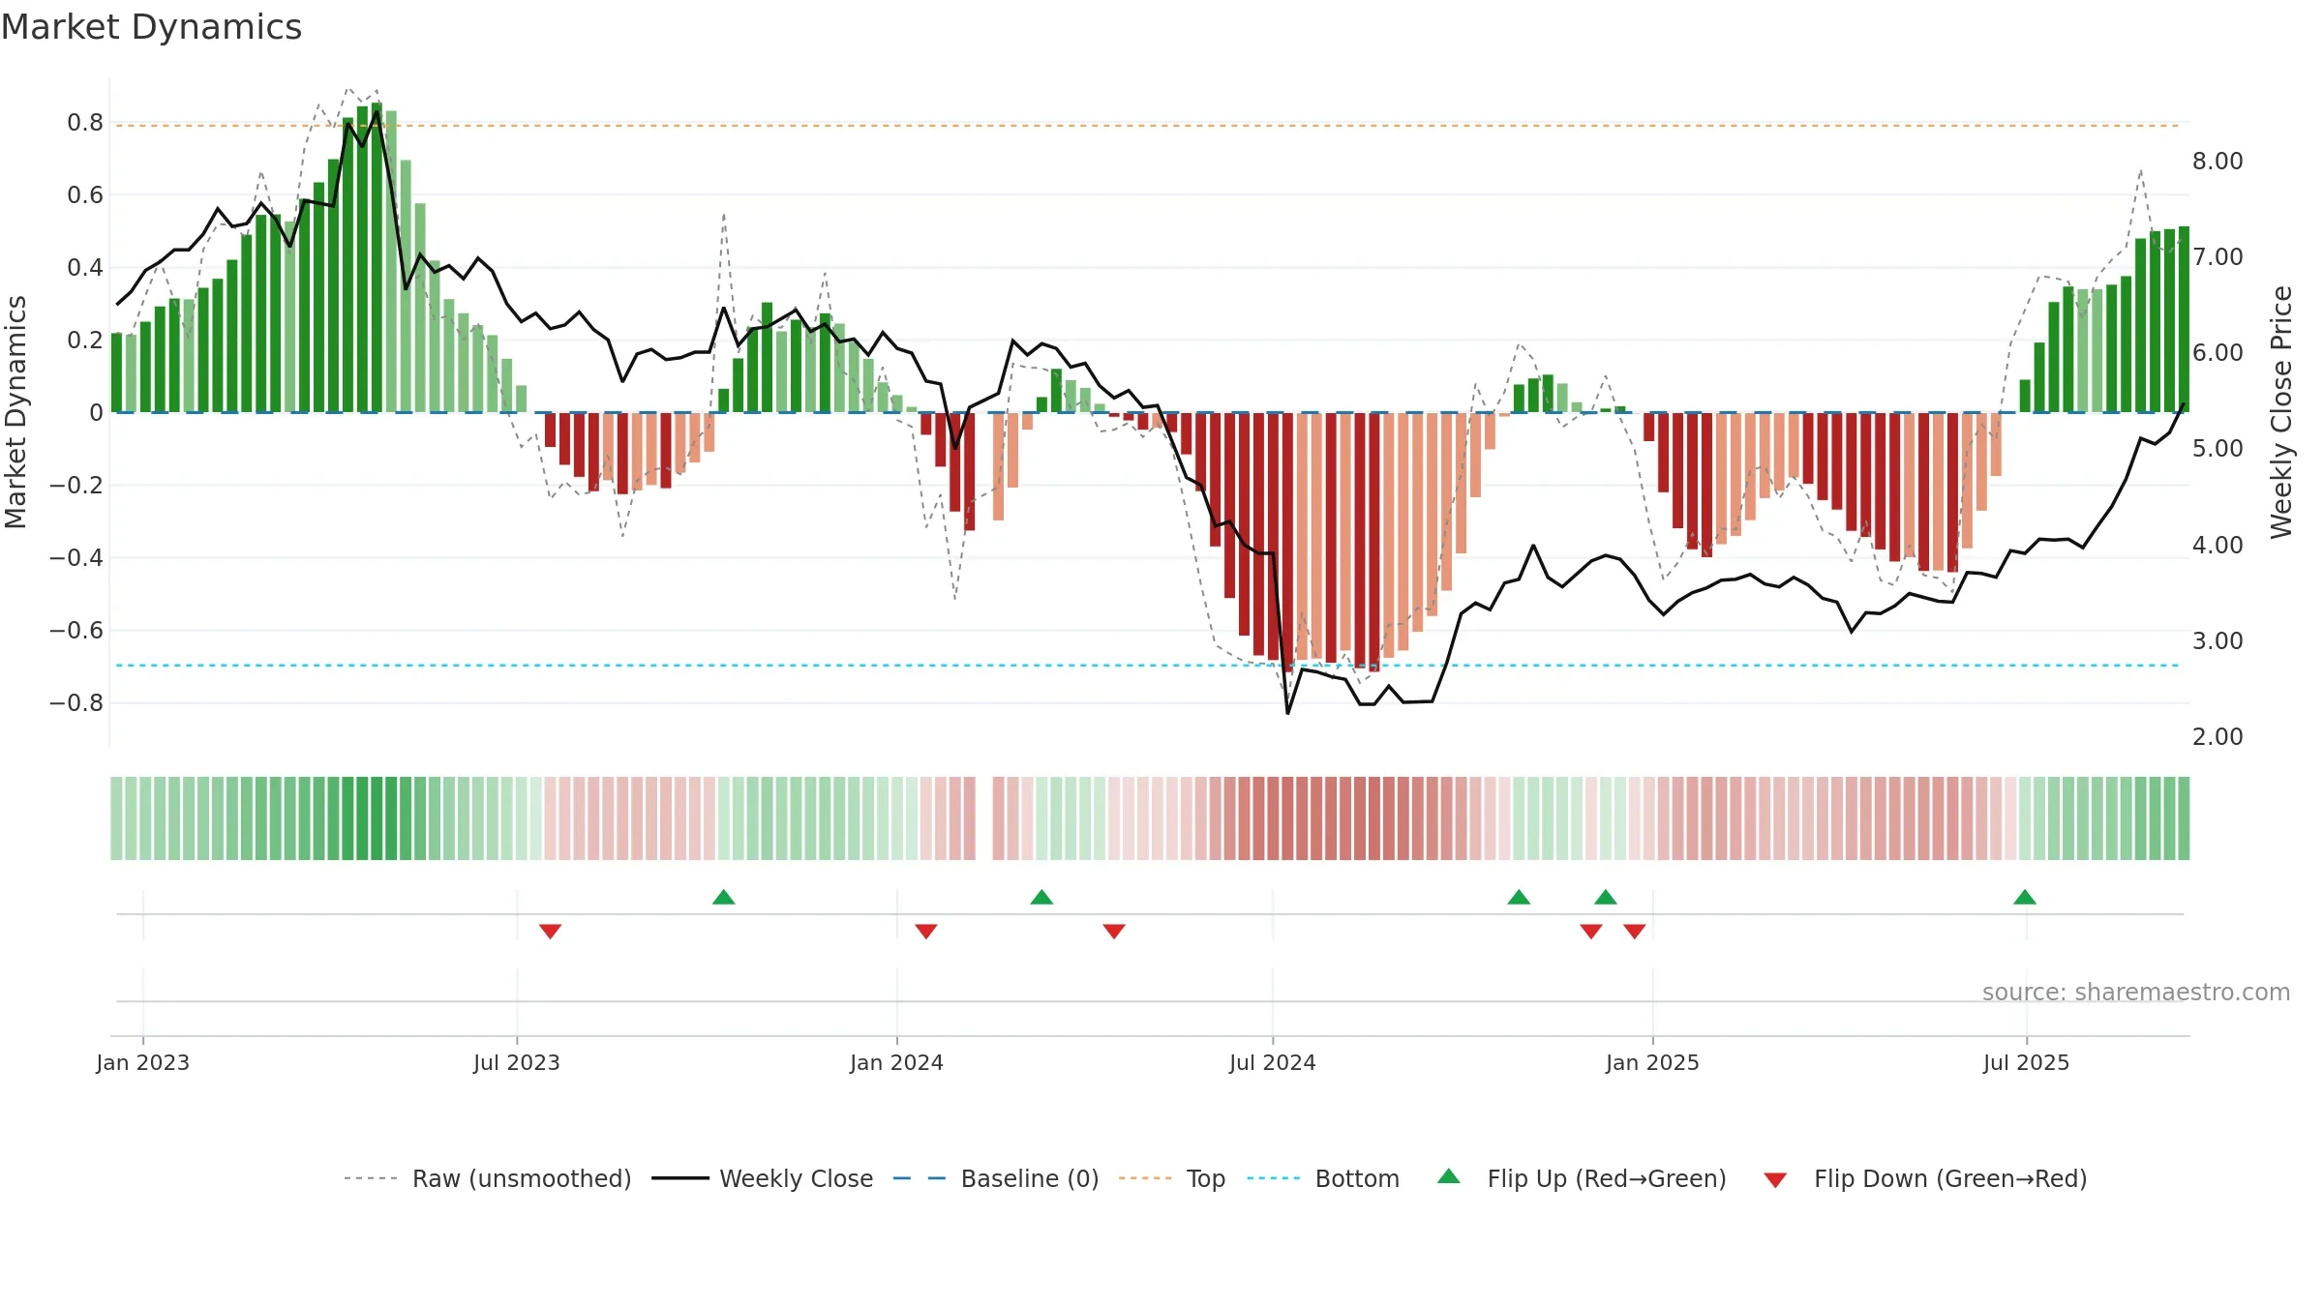Click the 'Jul 2023' date axis label
Image resolution: width=2323 pixels, height=1306 pixels.
[517, 1062]
